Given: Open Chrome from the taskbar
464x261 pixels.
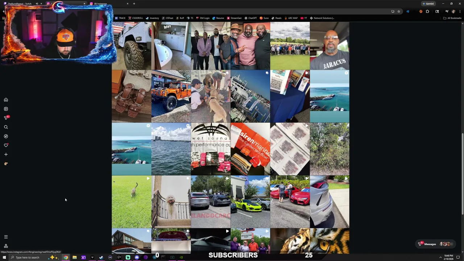Looking at the screenshot, I should (66, 257).
